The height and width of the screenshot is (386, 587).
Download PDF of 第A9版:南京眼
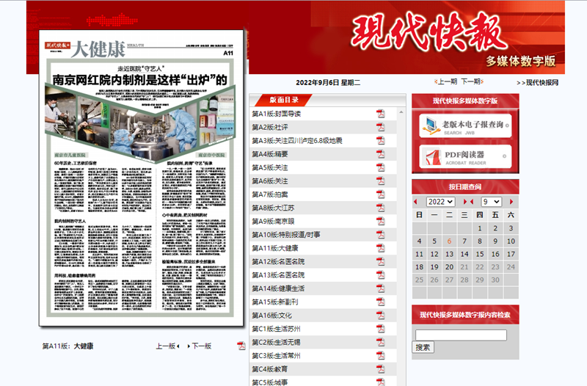380,222
